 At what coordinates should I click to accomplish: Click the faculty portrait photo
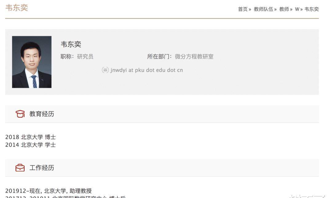click(32, 62)
